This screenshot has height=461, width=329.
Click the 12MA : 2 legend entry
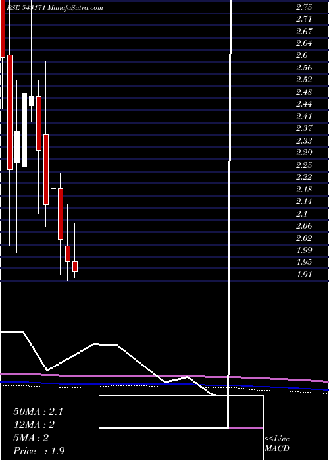point(34,425)
